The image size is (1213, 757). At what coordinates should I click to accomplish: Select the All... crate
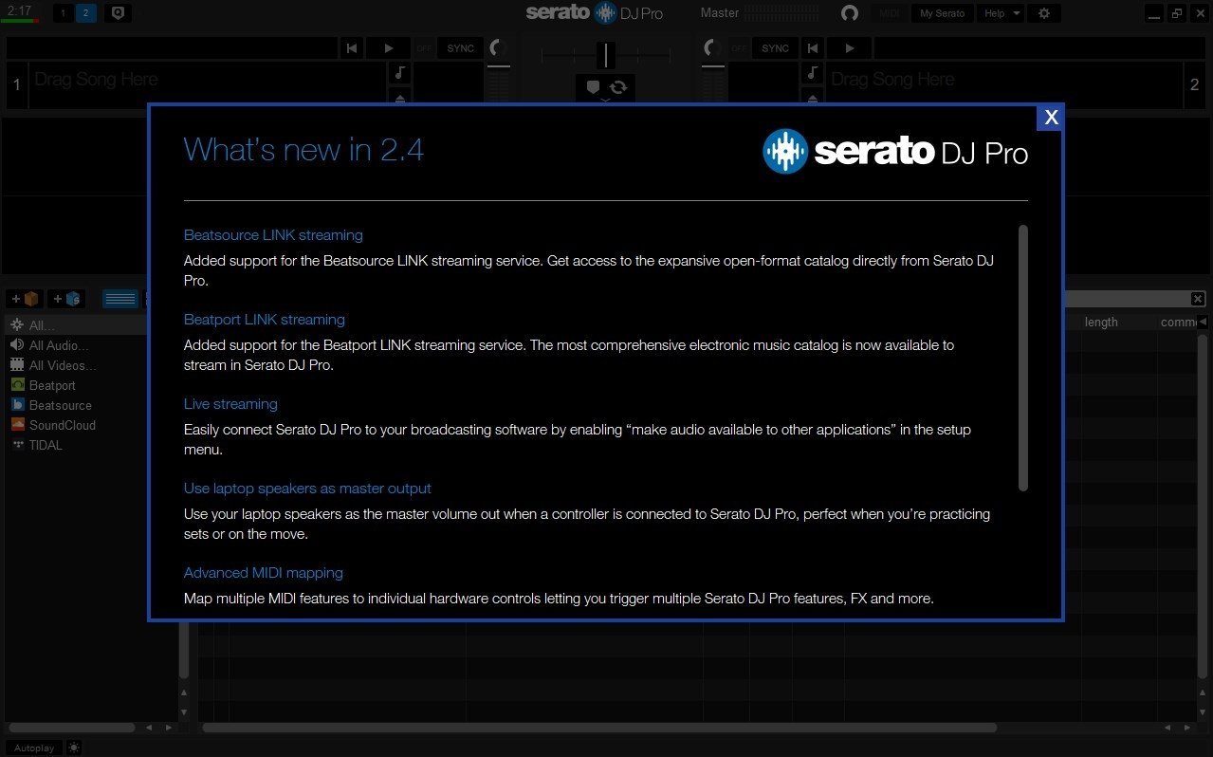tap(76, 325)
